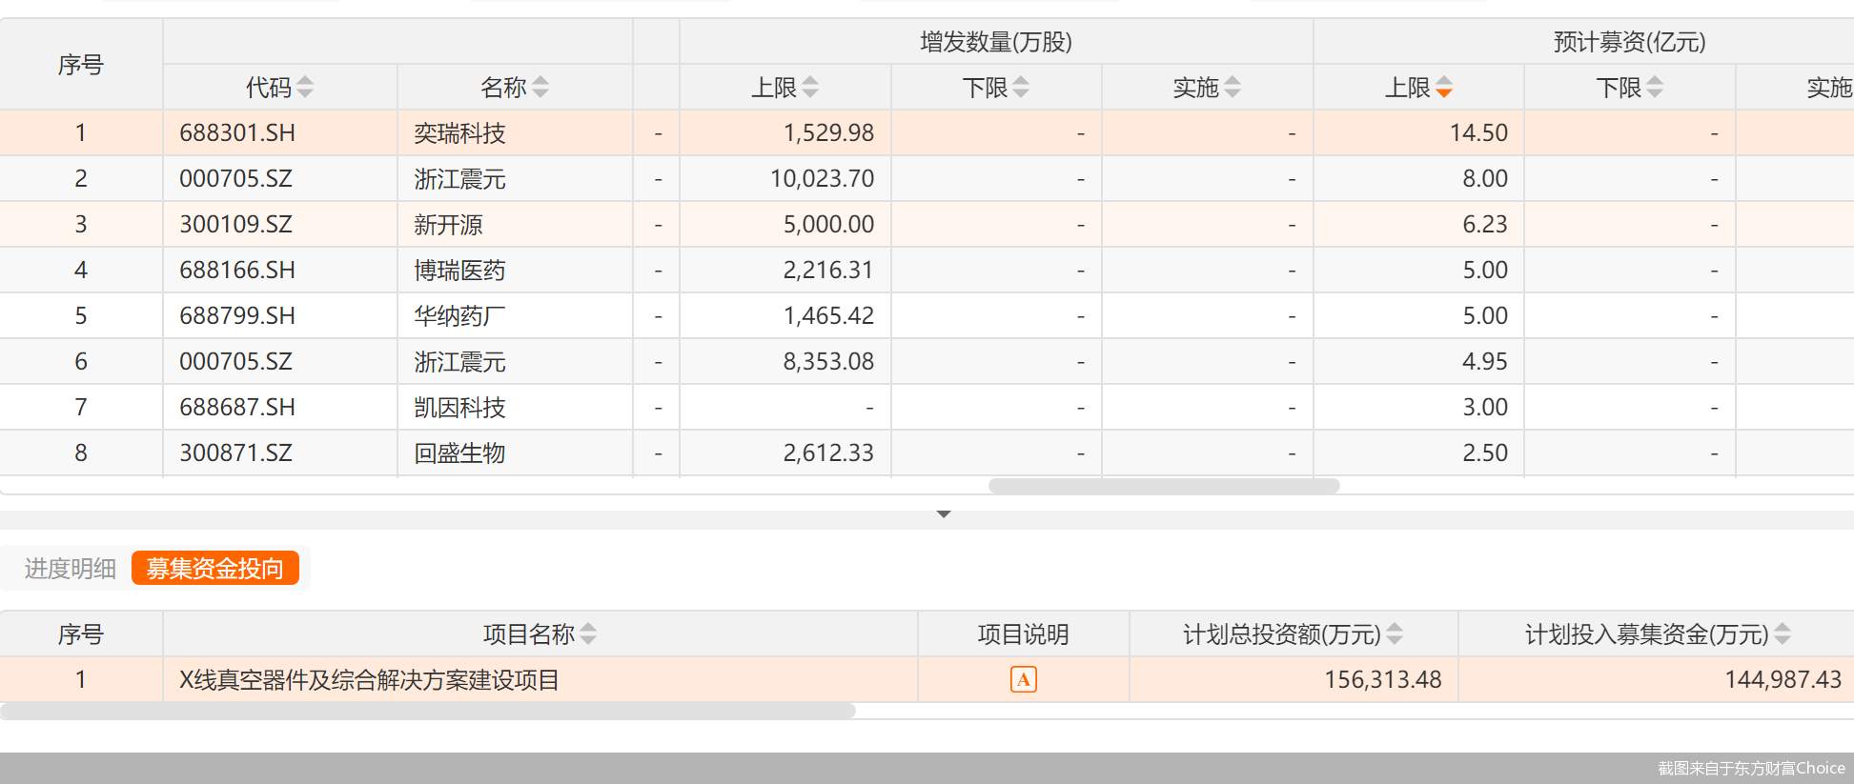Click the 144,987.43 raised funds cell
1854x784 pixels.
point(1657,680)
